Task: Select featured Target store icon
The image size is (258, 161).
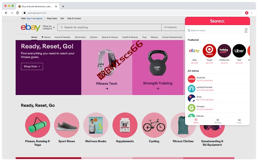Action: [209, 51]
